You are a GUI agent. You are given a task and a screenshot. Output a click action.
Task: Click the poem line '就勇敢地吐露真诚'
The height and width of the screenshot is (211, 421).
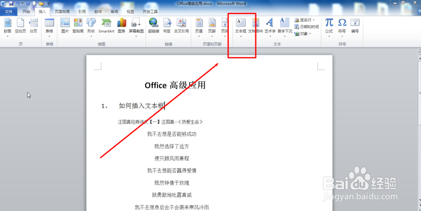click(172, 195)
